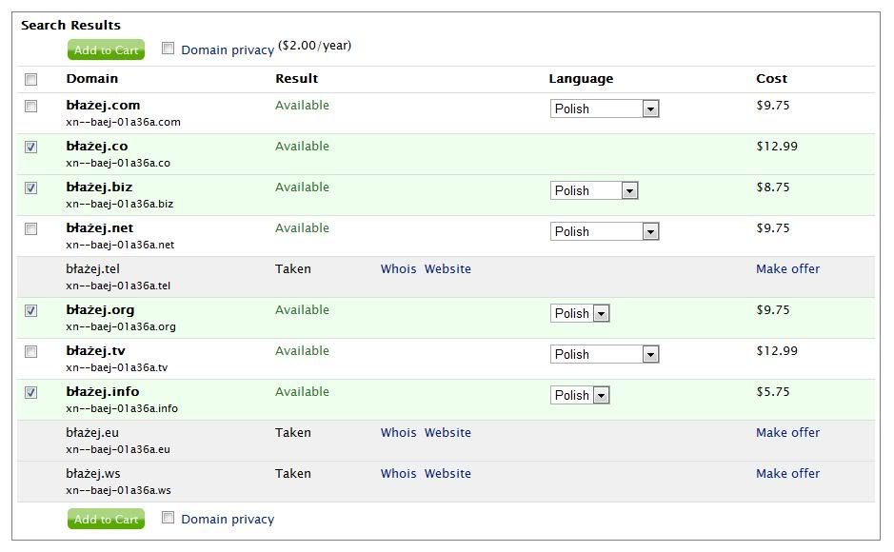This screenshot has height=552, width=894.
Task: Enable the bottom Domain privacy checkbox
Action: point(169,518)
